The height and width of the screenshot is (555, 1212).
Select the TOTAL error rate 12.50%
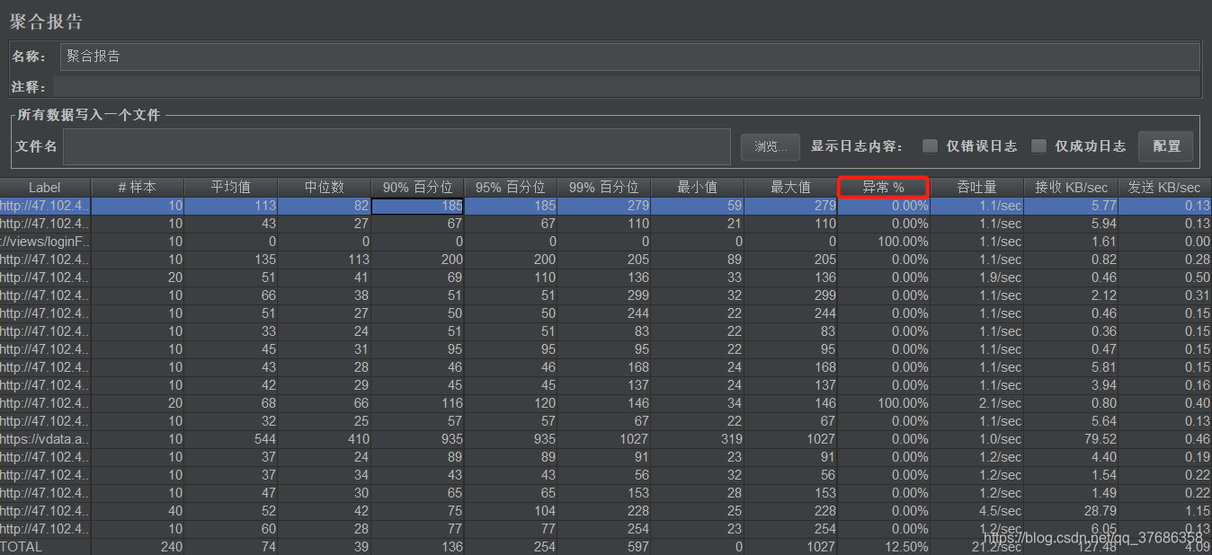point(906,547)
